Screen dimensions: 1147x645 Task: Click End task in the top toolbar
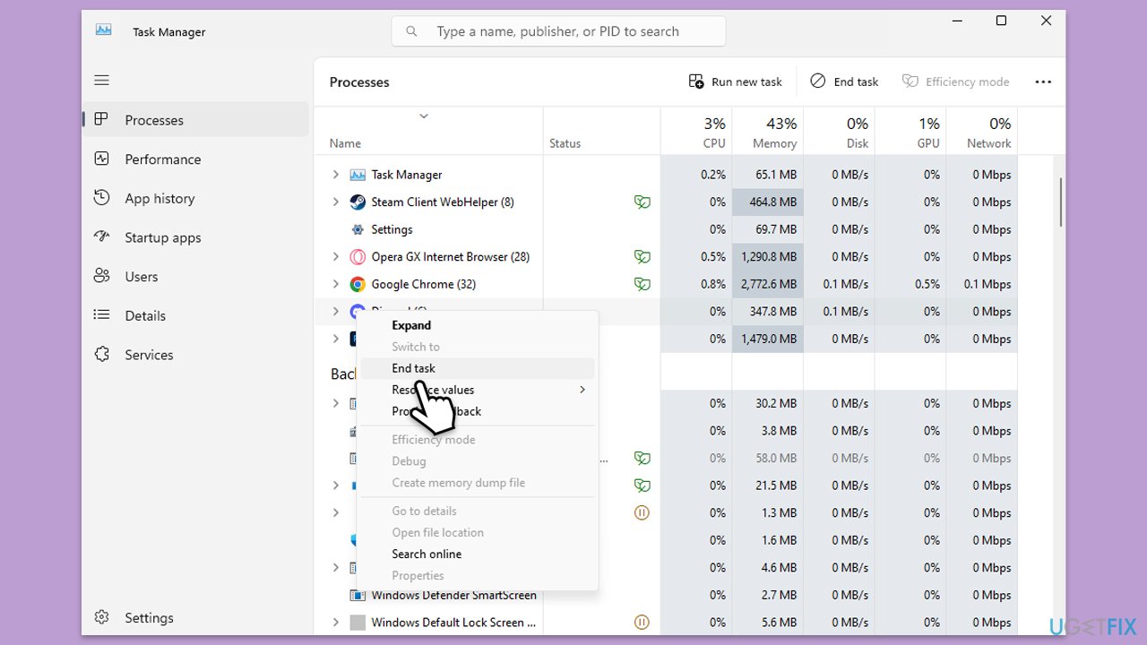(x=844, y=82)
